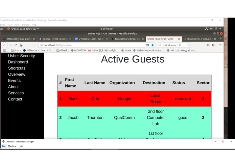Submit search with the go arrow
The image size is (235, 167).
pos(188,45)
